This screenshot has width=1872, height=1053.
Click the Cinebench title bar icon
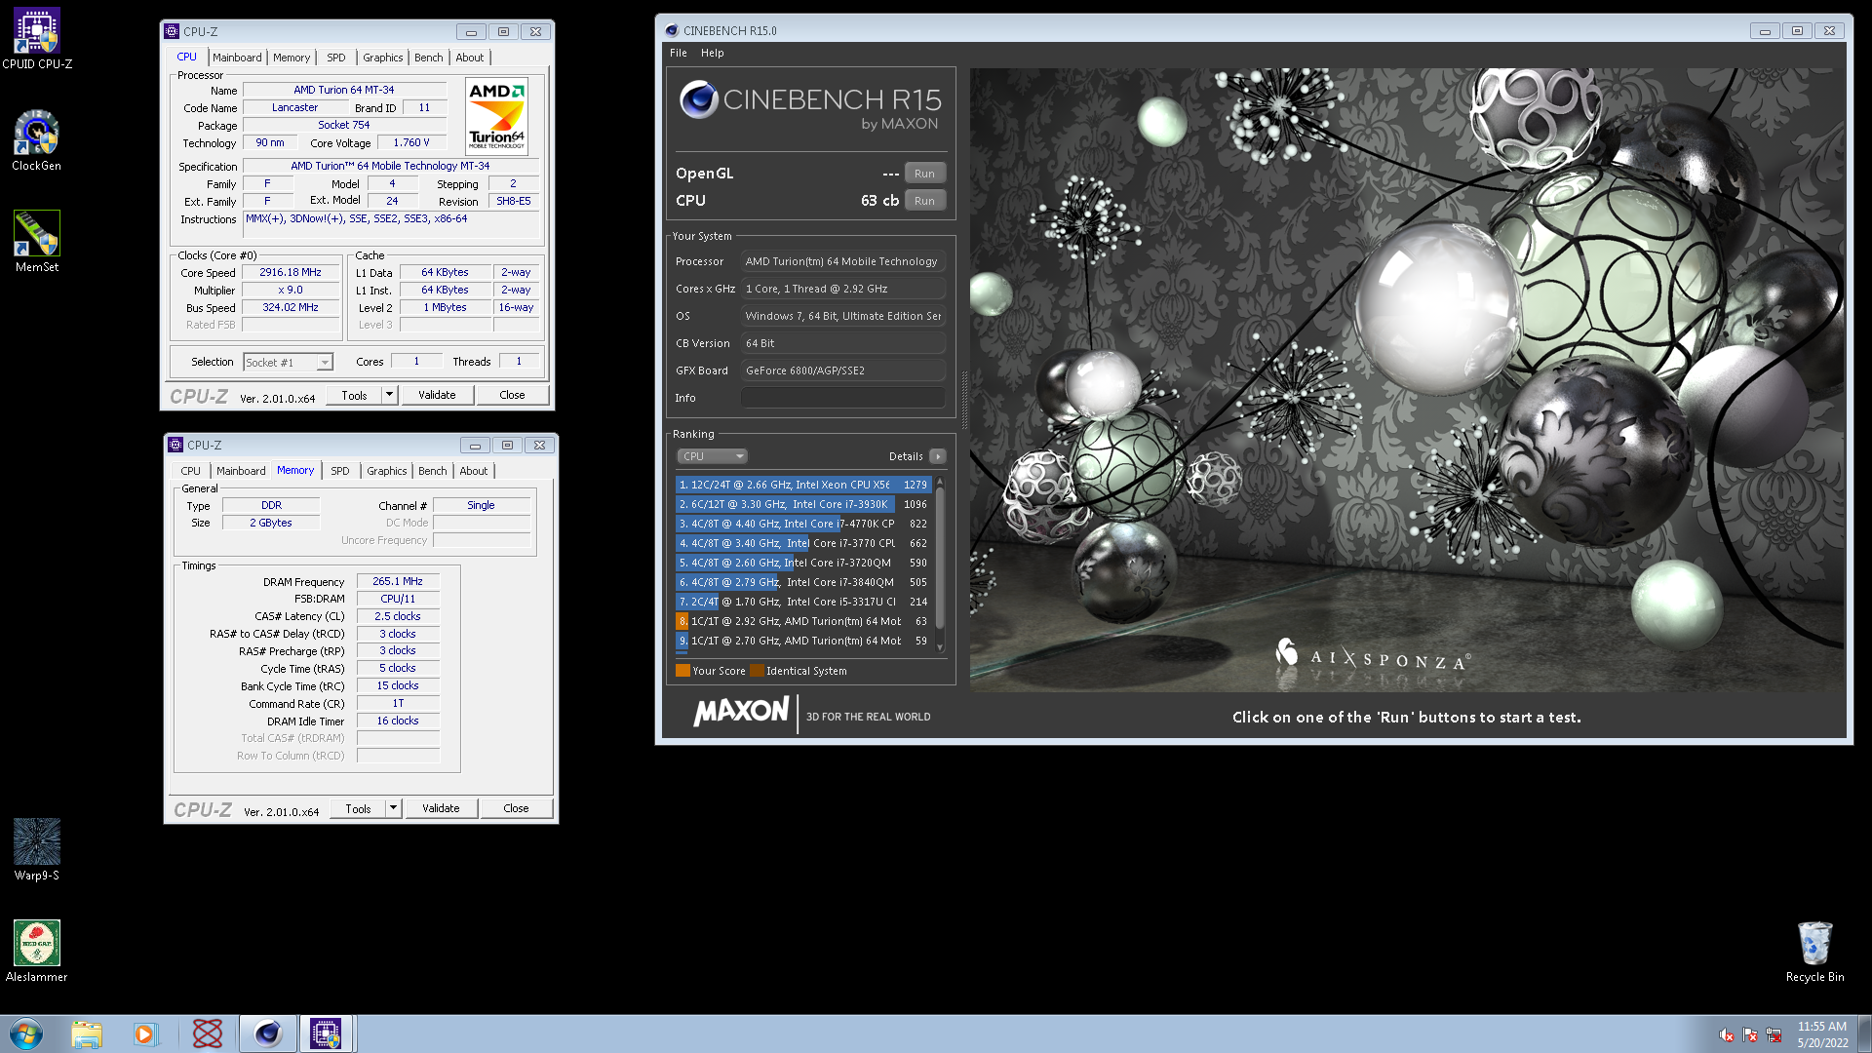tap(671, 30)
